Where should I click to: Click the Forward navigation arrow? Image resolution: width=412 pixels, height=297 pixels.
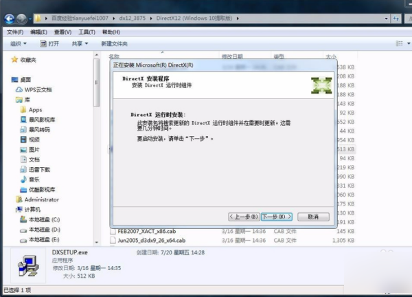click(x=21, y=19)
